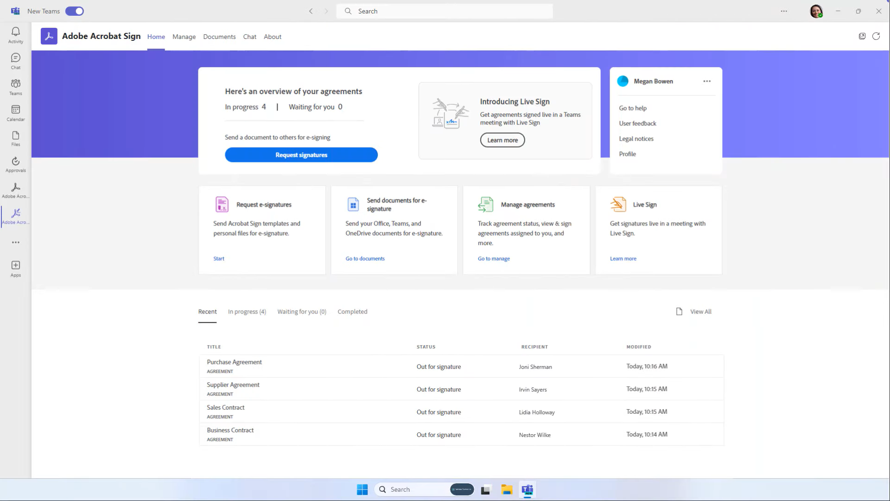Click the Go to manage link

(x=494, y=259)
